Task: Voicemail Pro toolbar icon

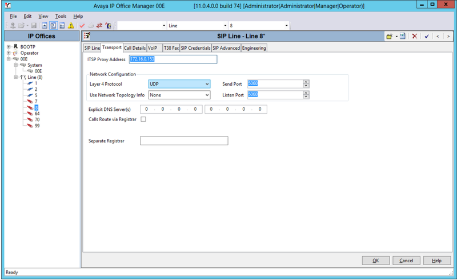Action: tap(109, 26)
